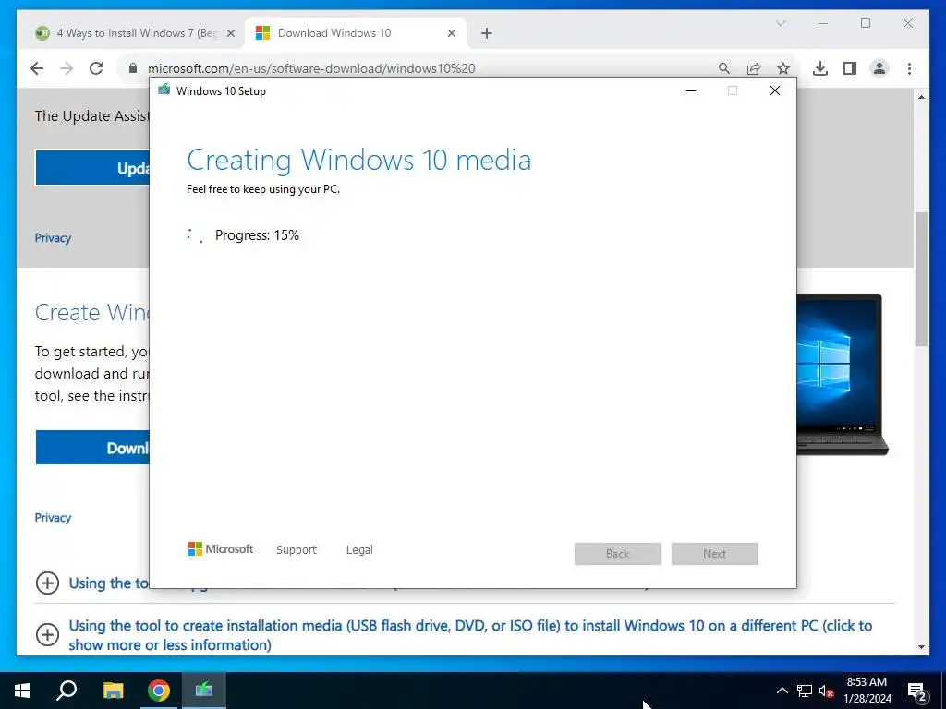Open the page search magnifier icon
This screenshot has width=946, height=709.
724,68
